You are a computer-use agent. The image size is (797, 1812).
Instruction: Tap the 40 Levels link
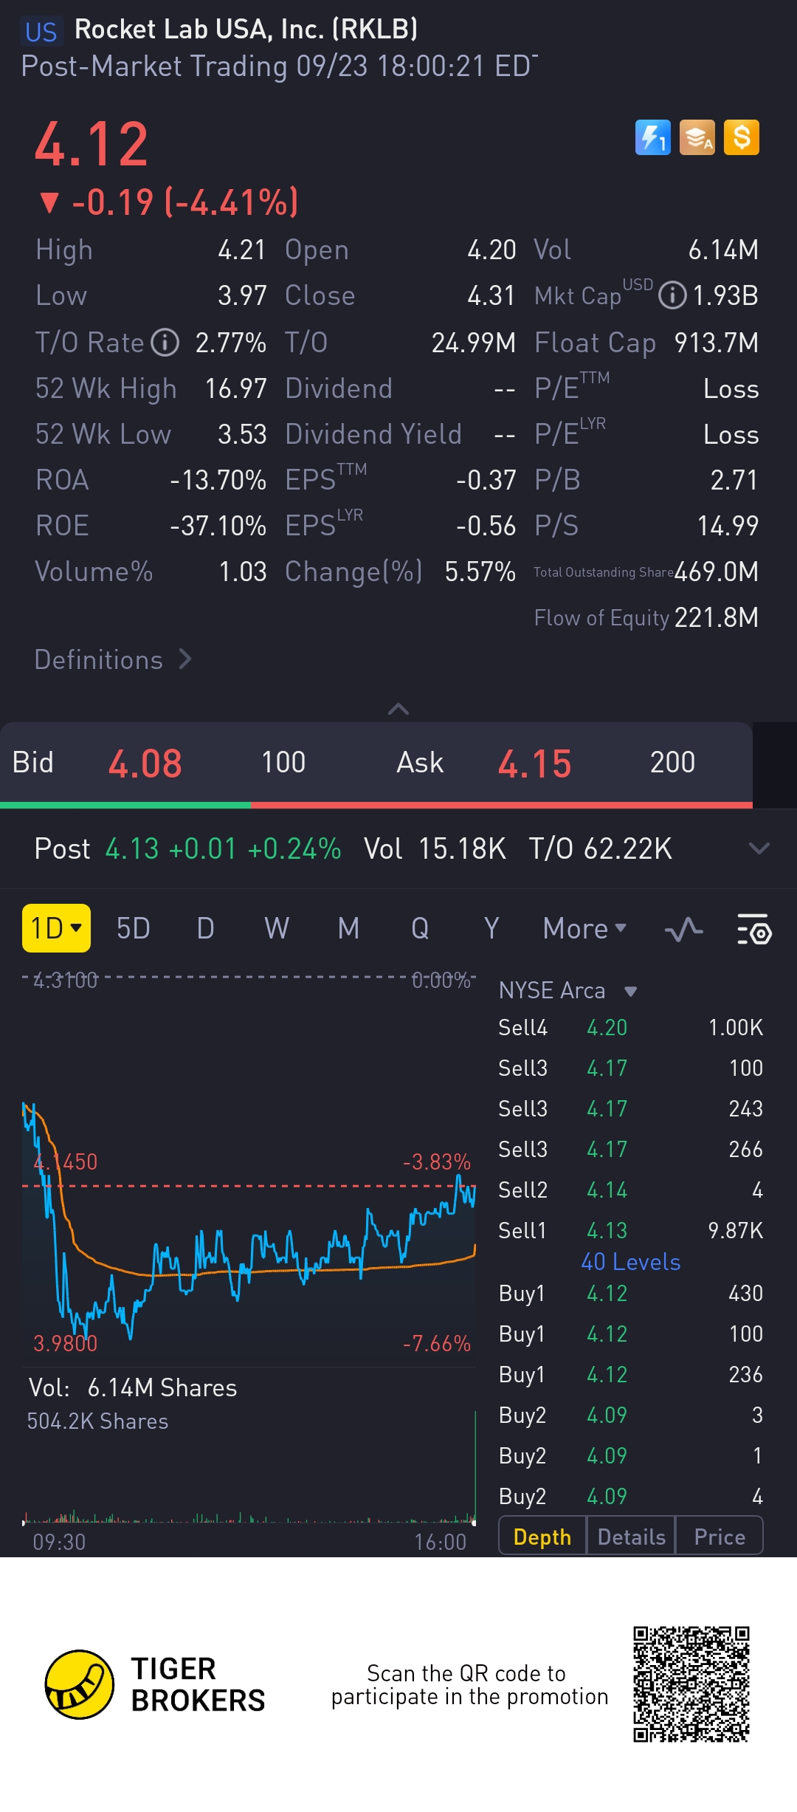point(630,1262)
